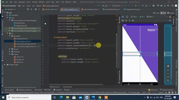Open File Explorer from the taskbar
The width and height of the screenshot is (179, 100).
coord(68,97)
